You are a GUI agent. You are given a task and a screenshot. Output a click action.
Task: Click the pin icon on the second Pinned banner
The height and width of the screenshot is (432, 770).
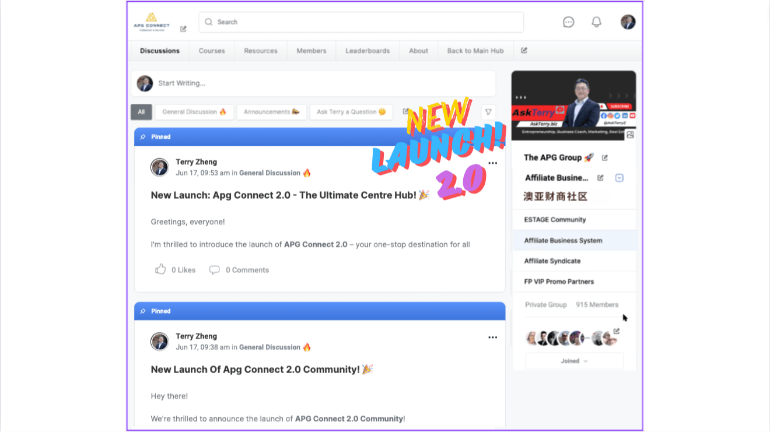click(143, 311)
